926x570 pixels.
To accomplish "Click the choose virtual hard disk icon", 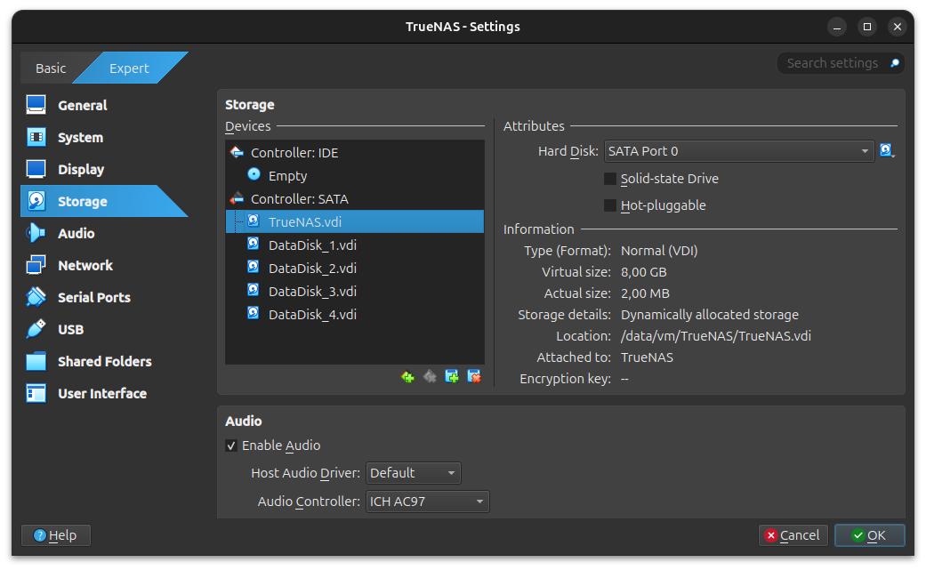I will (x=886, y=151).
